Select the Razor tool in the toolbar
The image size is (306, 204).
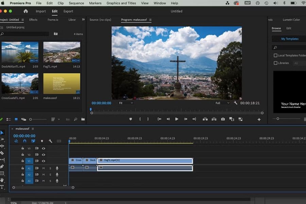(x=2, y=153)
